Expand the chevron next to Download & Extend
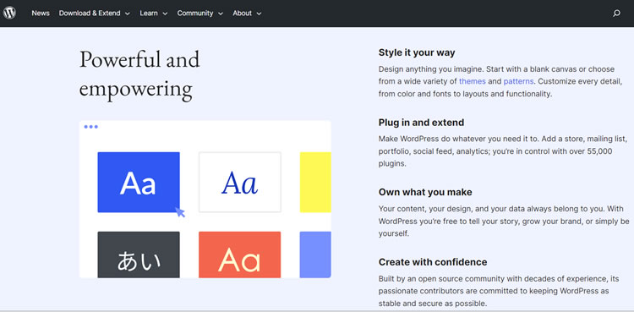This screenshot has height=312, width=634. point(128,14)
